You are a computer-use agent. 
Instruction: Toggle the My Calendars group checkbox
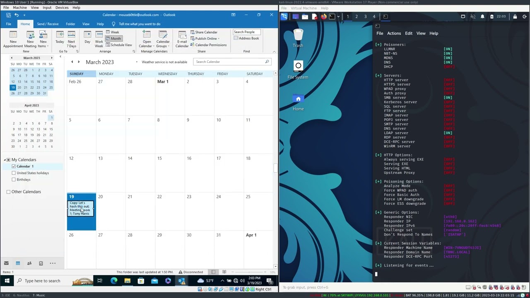pyautogui.click(x=8, y=160)
